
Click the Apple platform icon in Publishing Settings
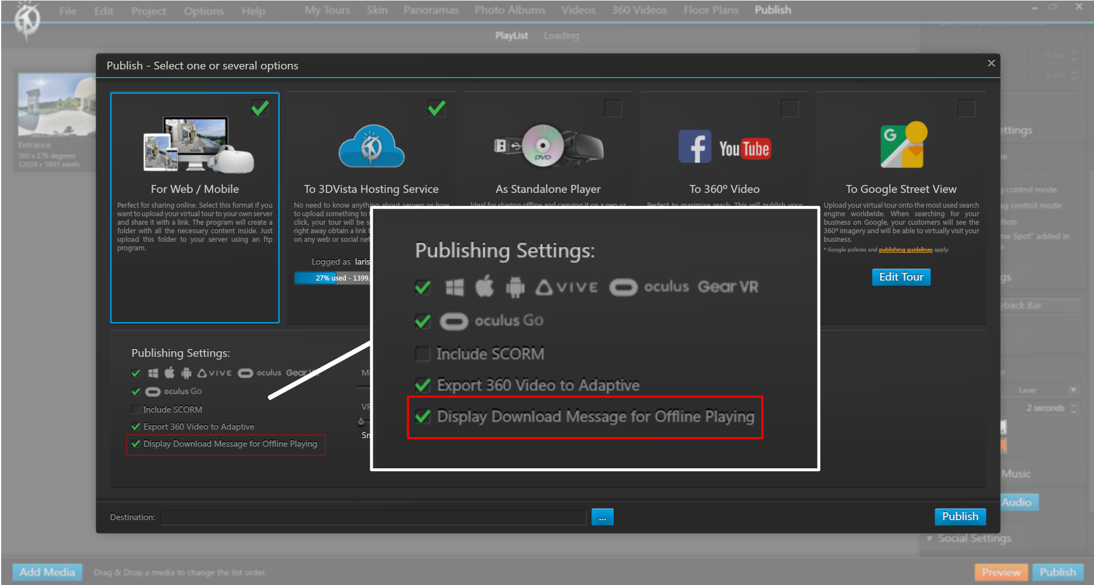coord(170,373)
